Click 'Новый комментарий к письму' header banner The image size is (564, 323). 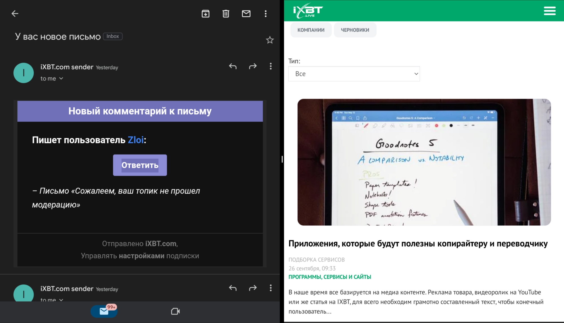pos(140,111)
